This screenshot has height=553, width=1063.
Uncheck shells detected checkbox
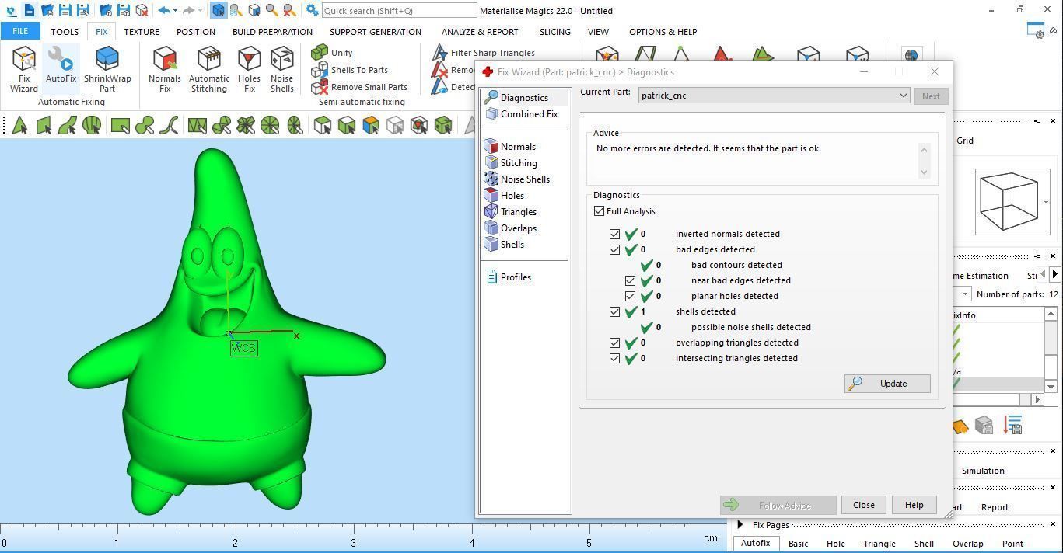coord(614,311)
